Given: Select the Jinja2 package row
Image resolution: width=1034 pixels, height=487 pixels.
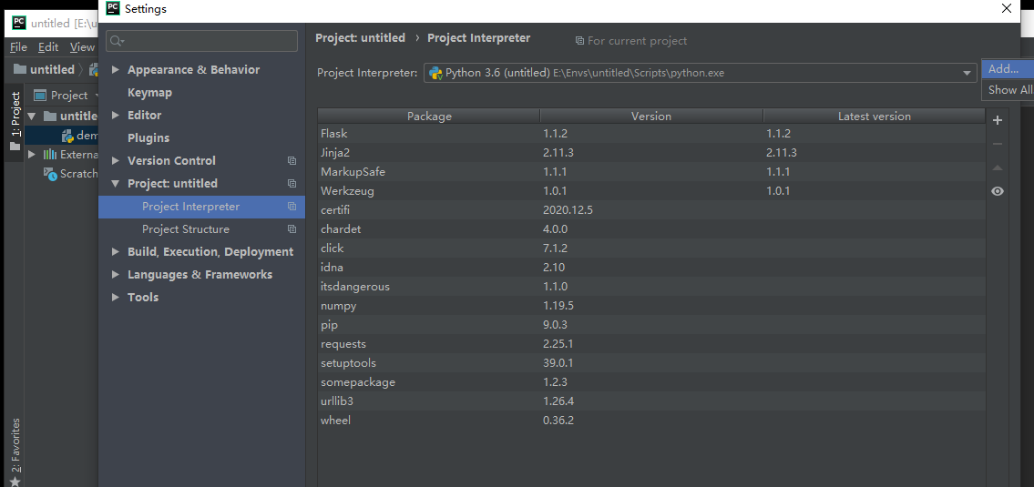Looking at the screenshot, I should coord(651,153).
